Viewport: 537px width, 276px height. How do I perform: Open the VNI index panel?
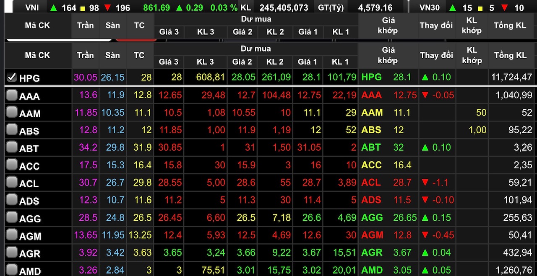[x=32, y=8]
